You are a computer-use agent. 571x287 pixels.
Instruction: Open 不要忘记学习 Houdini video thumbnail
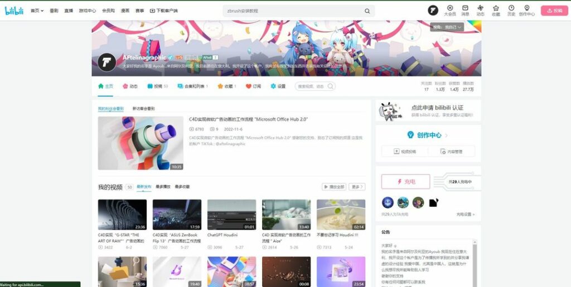(x=341, y=215)
